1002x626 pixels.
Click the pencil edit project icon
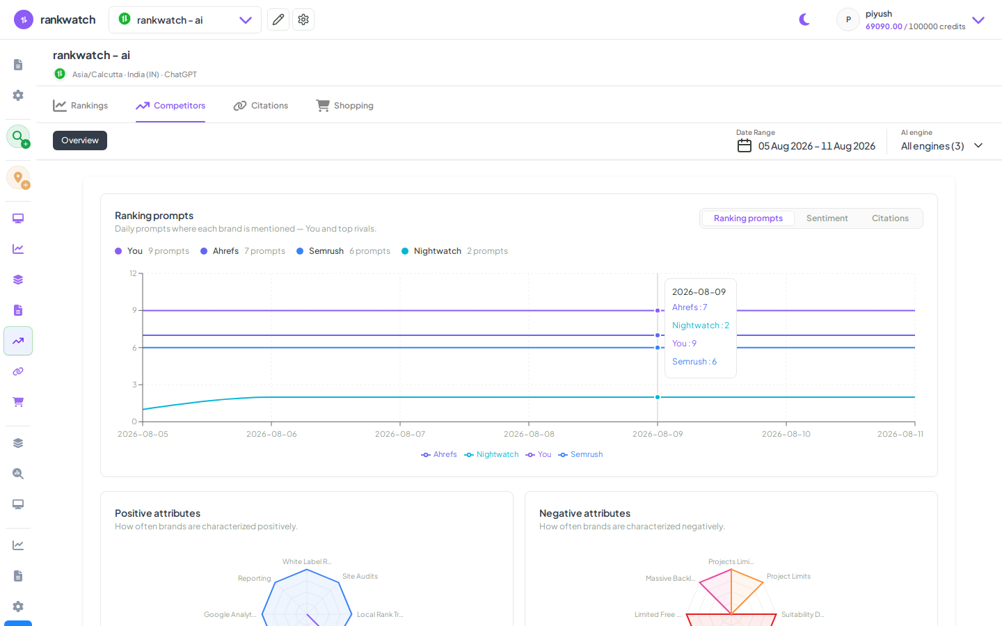pyautogui.click(x=278, y=19)
